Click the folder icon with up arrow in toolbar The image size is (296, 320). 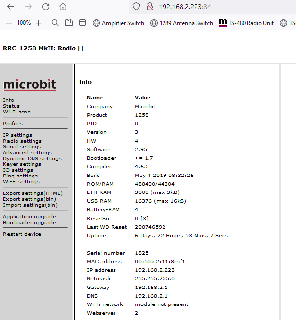[69, 23]
